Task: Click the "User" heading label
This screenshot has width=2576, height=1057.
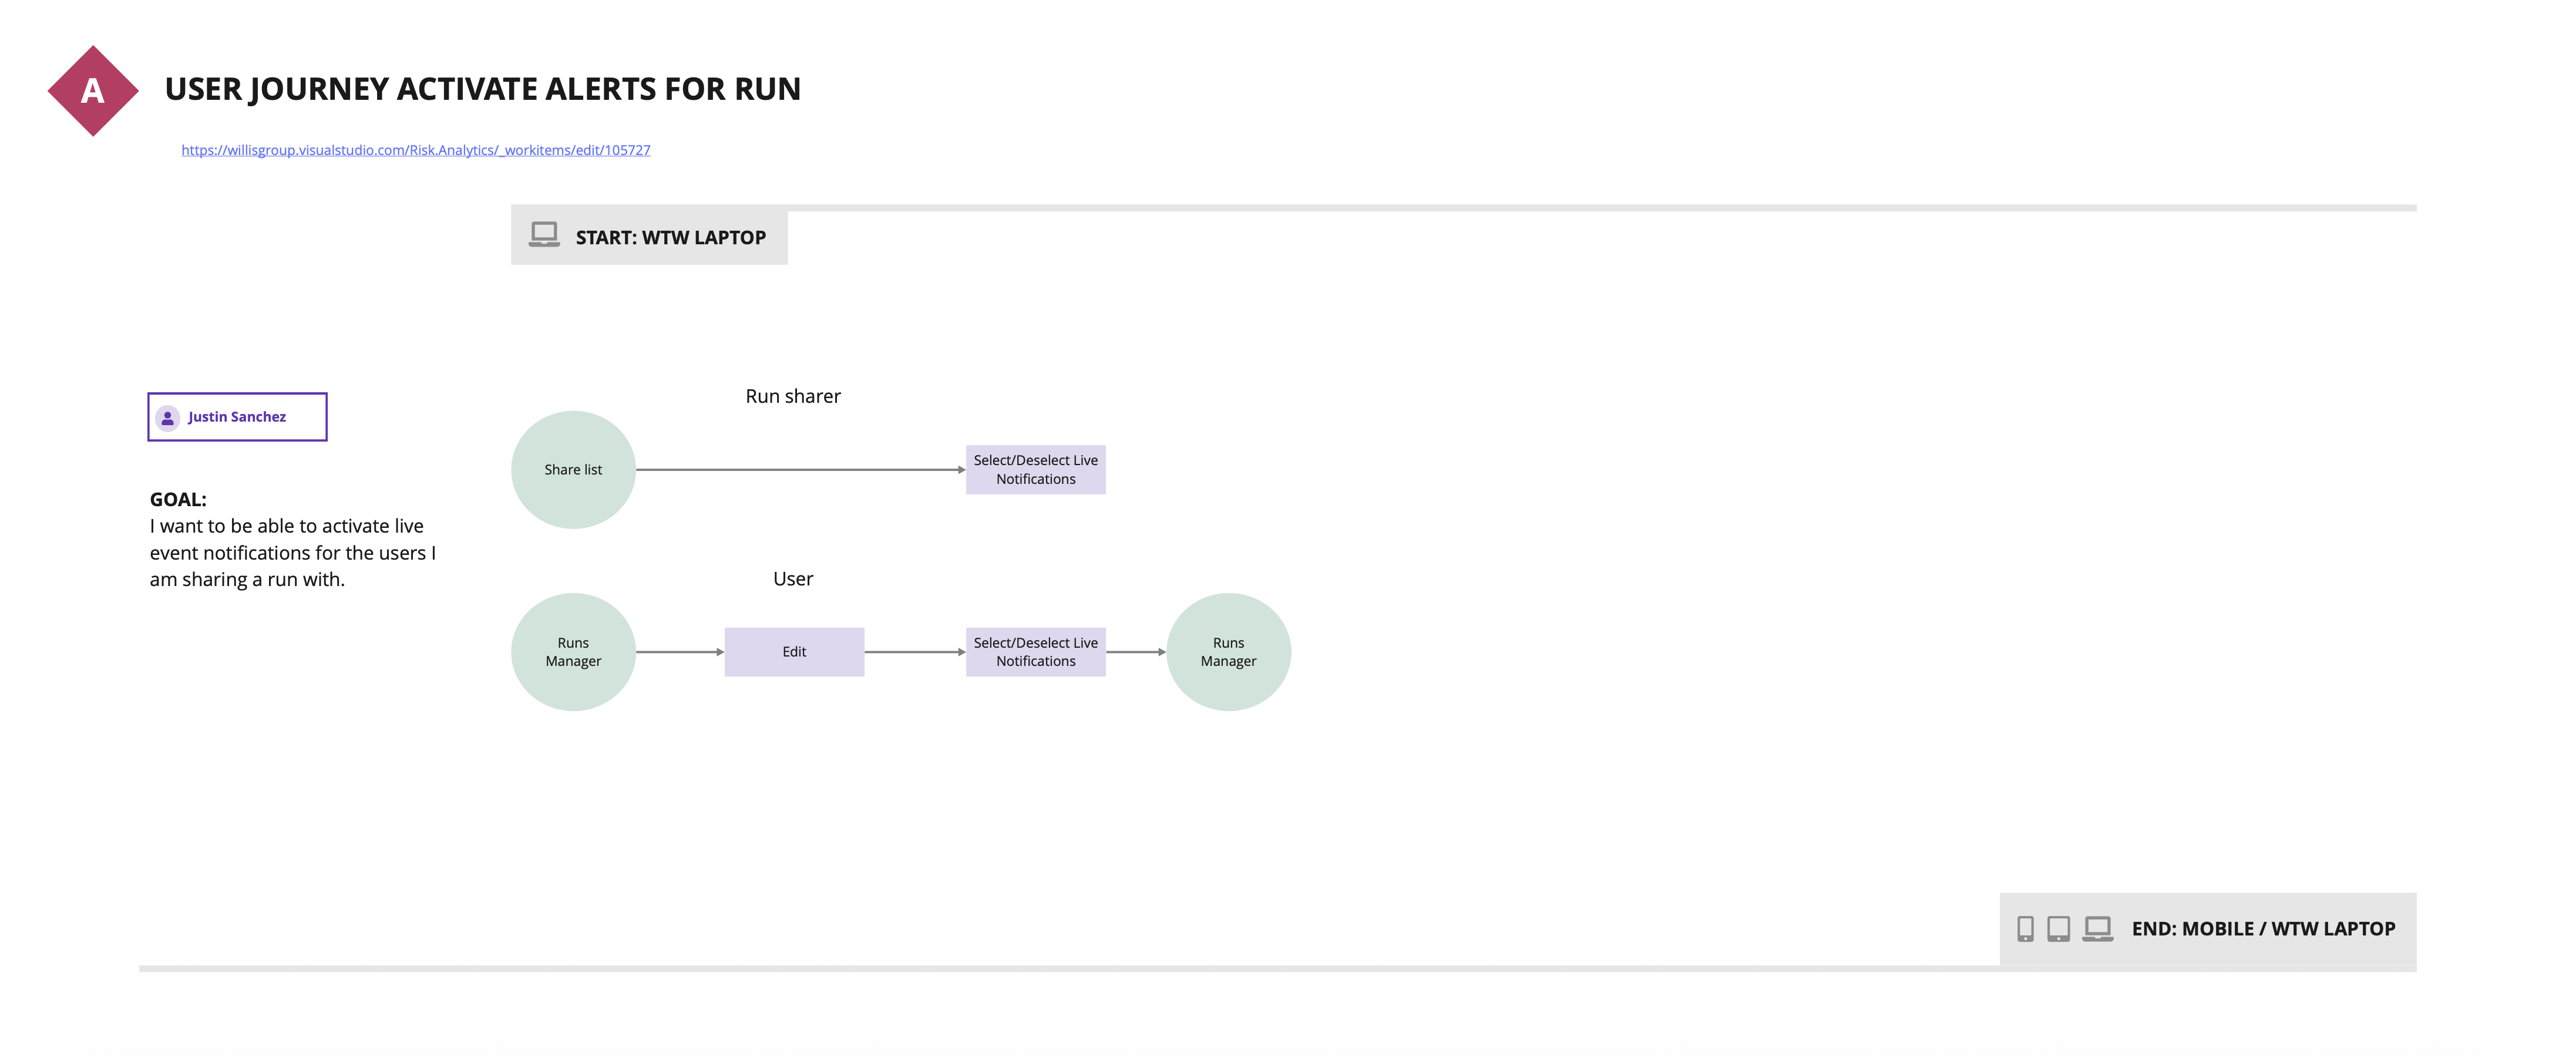Action: (x=793, y=579)
